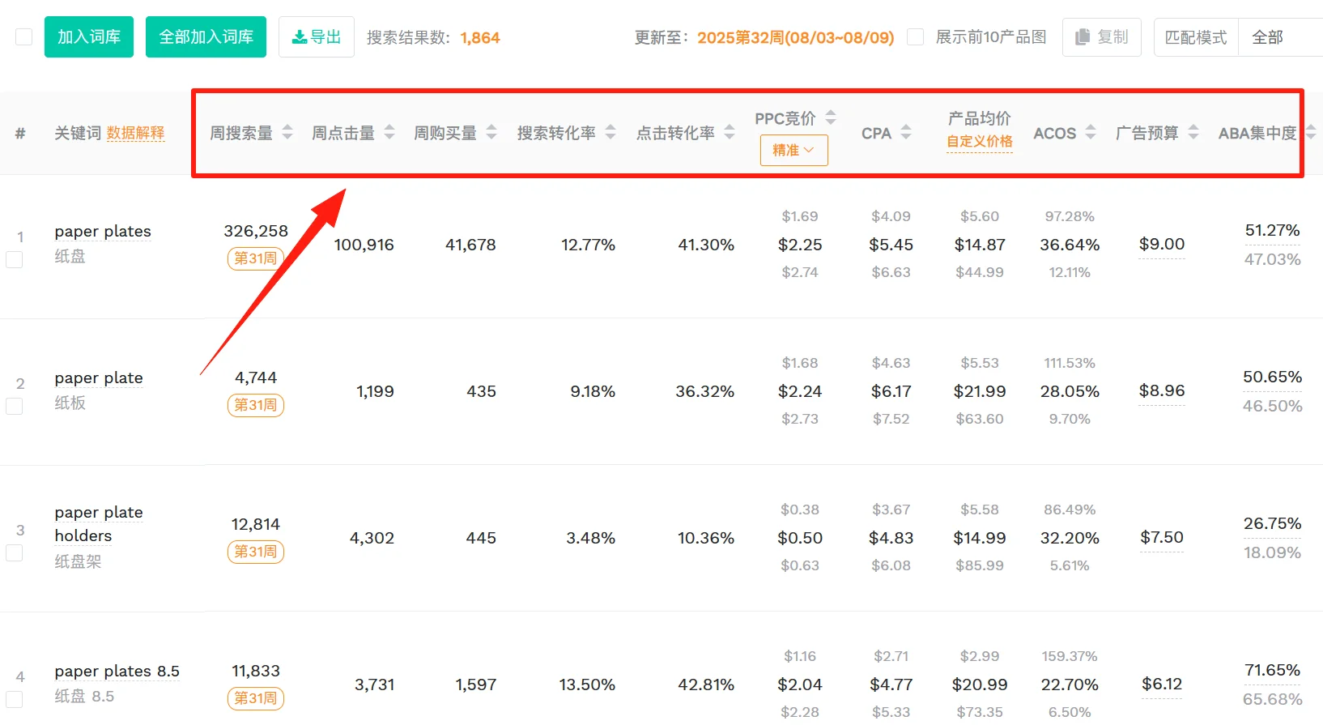Click the 产品均价 column header
Image resolution: width=1323 pixels, height=725 pixels.
[980, 118]
